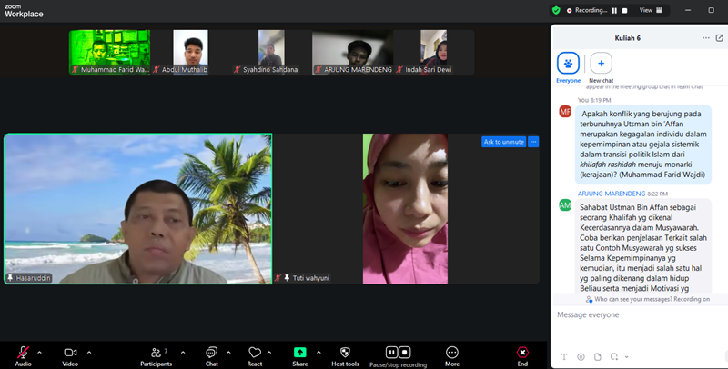The image size is (728, 369).
Task: Open the More options menu
Action: (452, 356)
